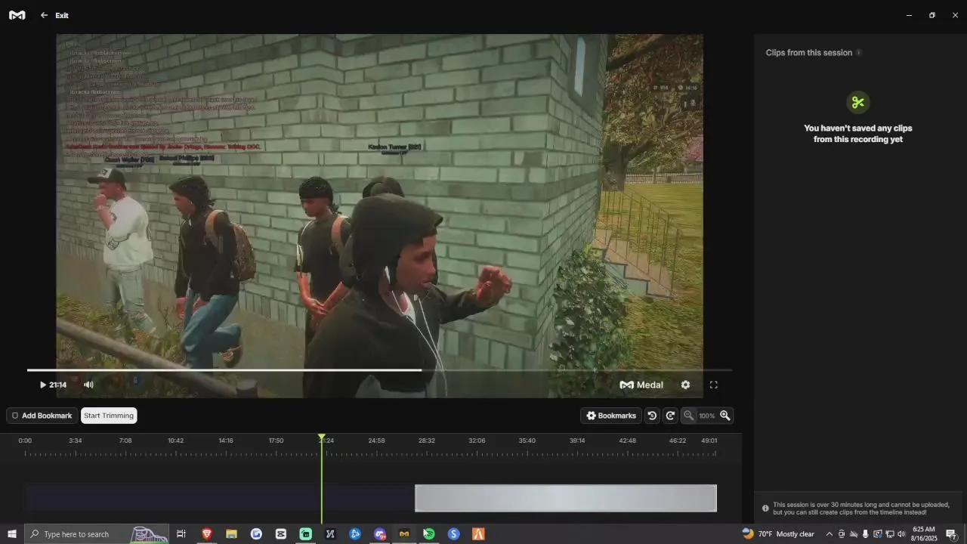Select the gray recorded segment on timeline

pos(566,498)
